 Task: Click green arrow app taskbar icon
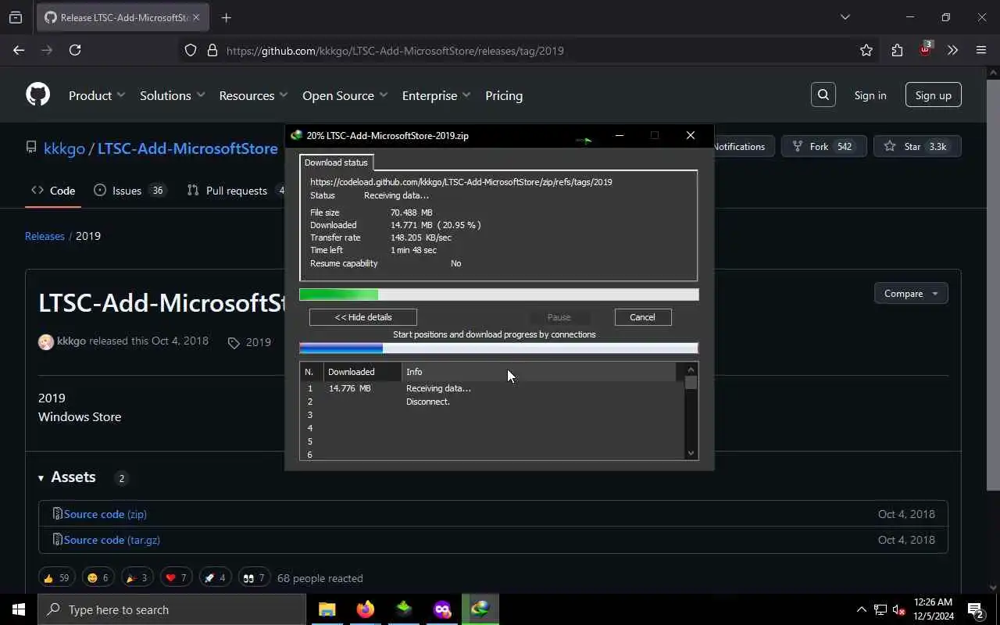[404, 609]
